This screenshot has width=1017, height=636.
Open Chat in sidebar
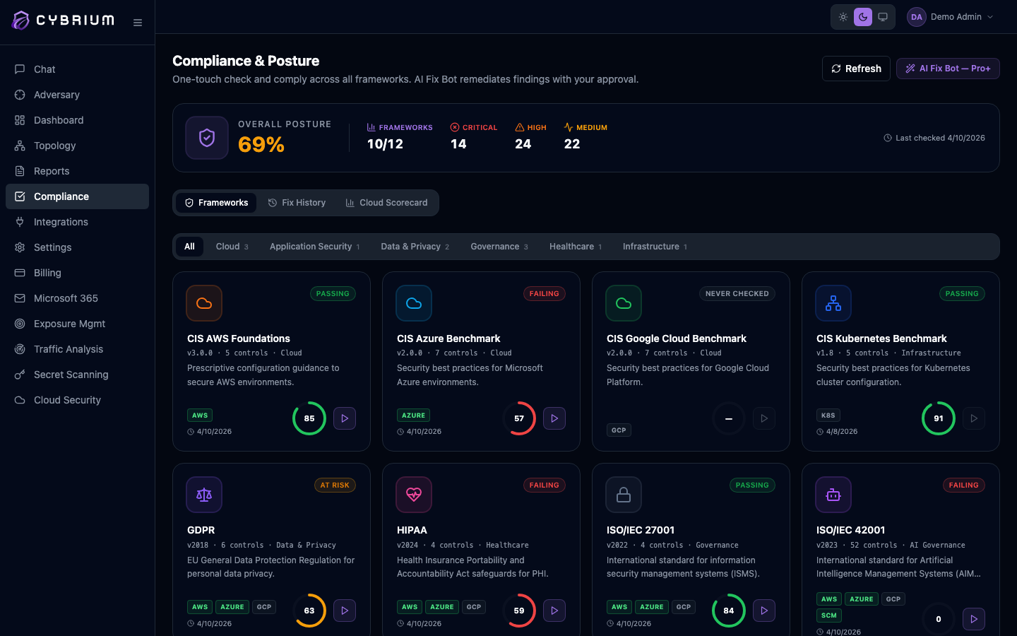[x=77, y=69]
